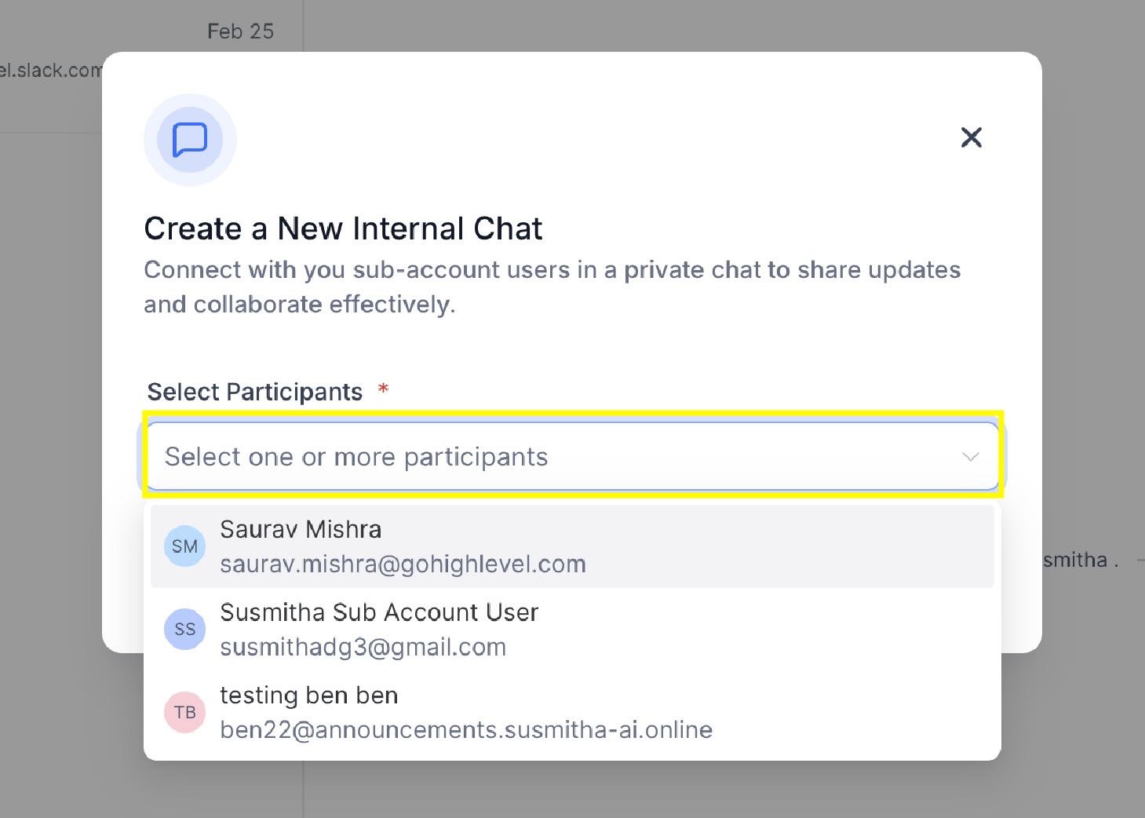
Task: Click the slack.com text in the background
Action: 51,71
